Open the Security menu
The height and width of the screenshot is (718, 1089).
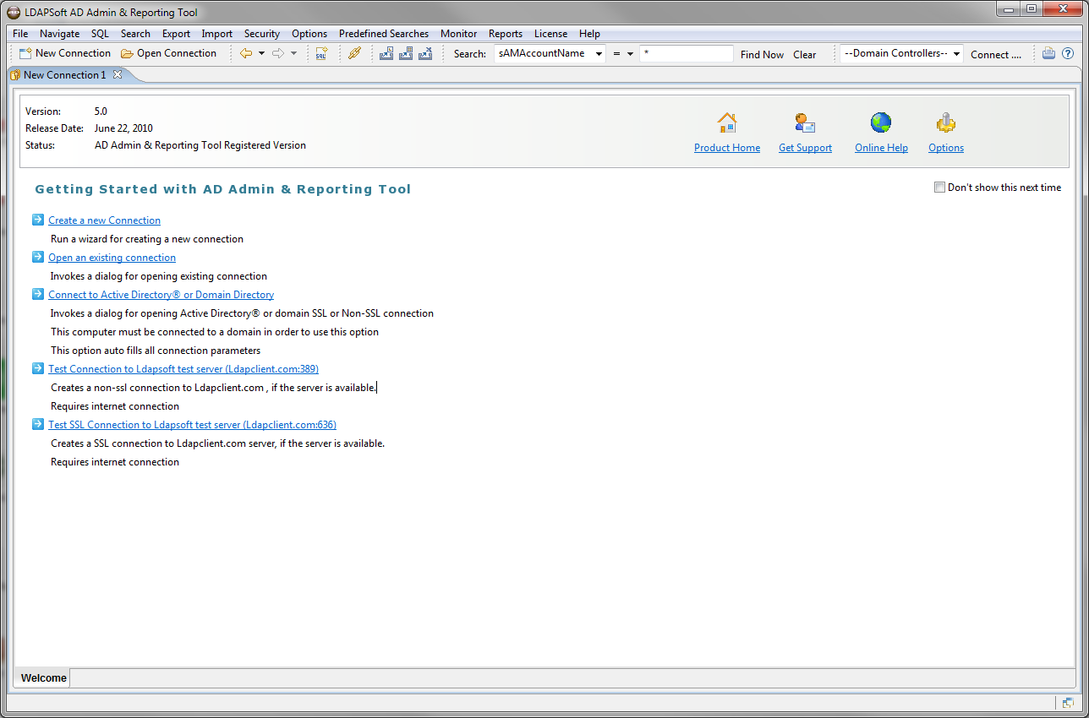(x=262, y=34)
